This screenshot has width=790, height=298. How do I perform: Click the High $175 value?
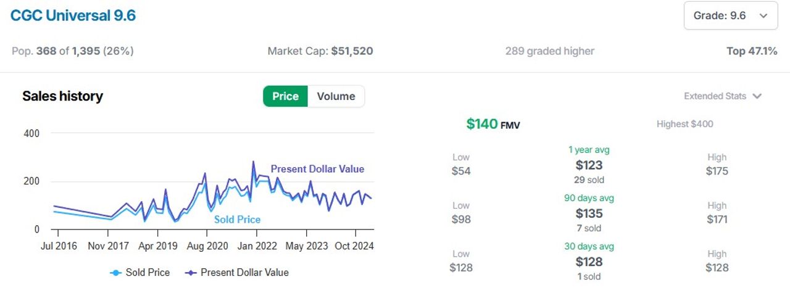pos(717,171)
